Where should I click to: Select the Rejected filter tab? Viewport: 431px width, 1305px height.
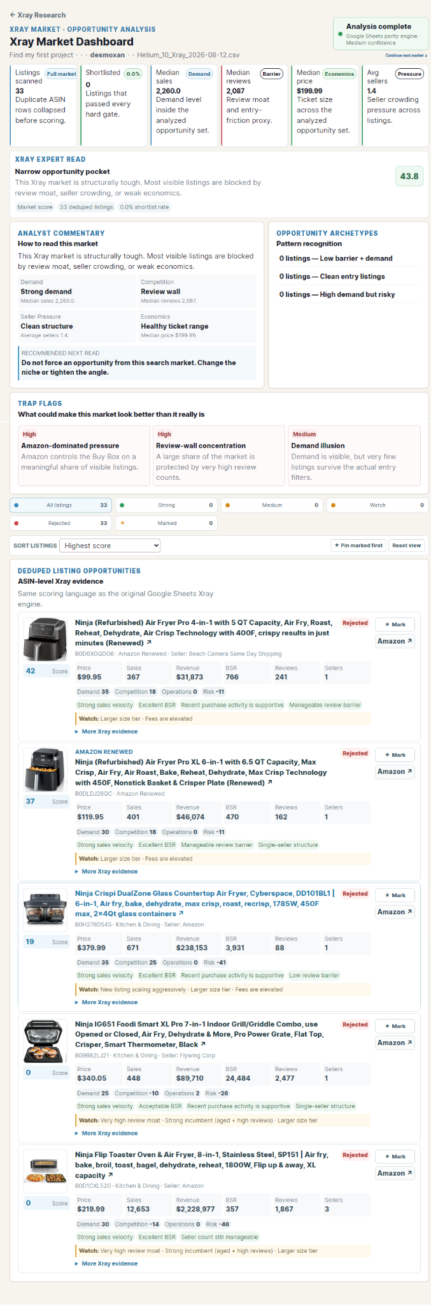[60, 523]
